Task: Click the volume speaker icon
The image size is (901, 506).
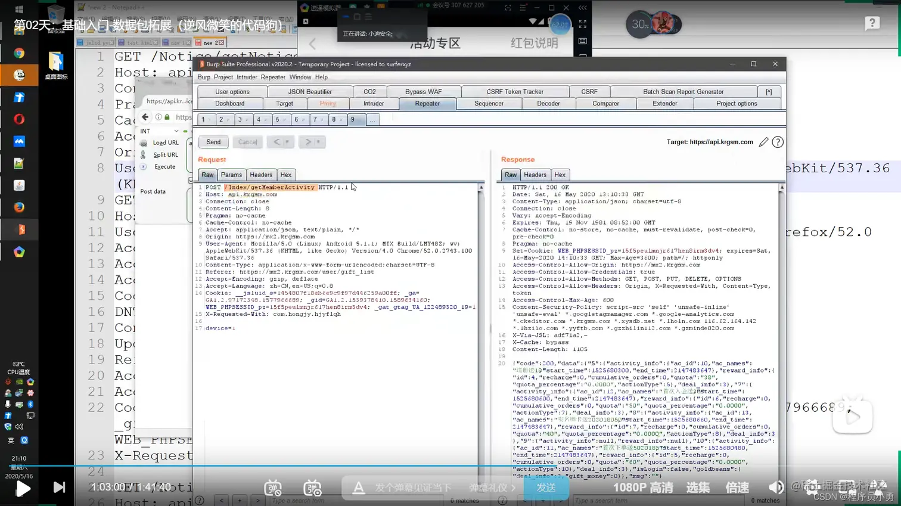Action: click(x=776, y=488)
